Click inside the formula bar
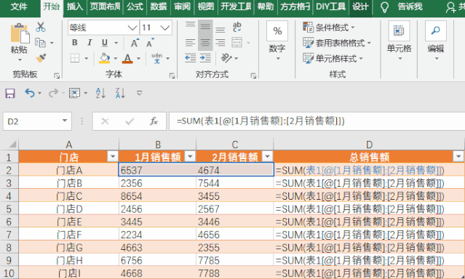The height and width of the screenshot is (279, 465). coord(317,121)
